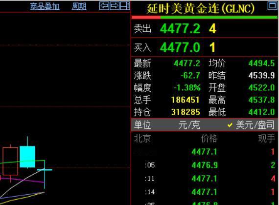The image size is (279, 205).
Task: Click the 开盘 value 4522.0
Action: [x=261, y=88]
